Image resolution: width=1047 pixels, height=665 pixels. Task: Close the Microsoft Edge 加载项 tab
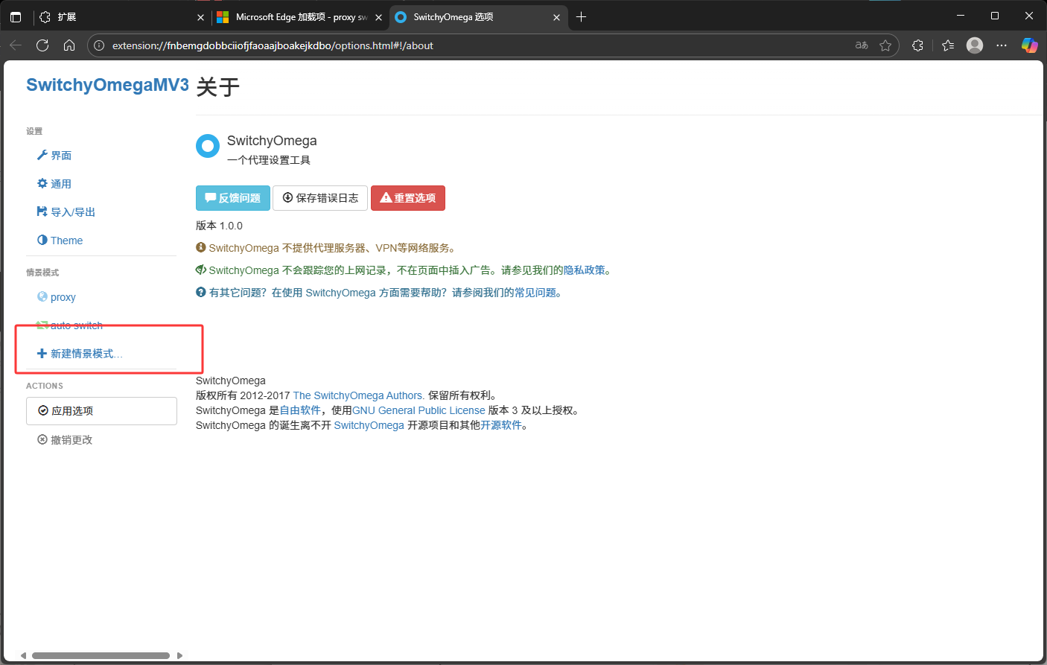click(378, 17)
